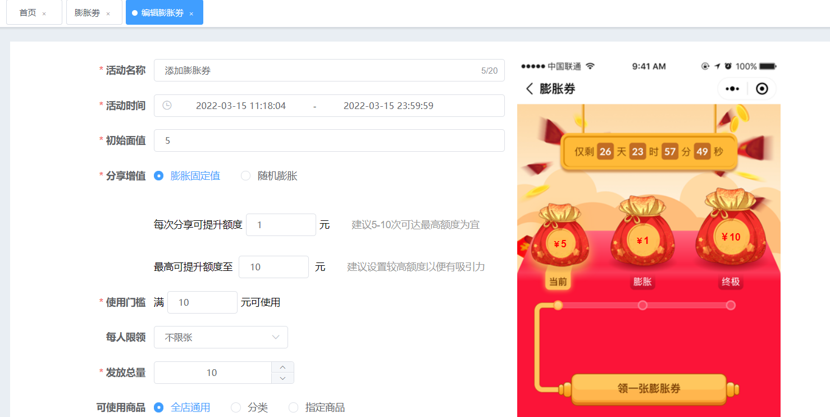Open the three-dot menu in phone preview
The width and height of the screenshot is (830, 417).
732,89
